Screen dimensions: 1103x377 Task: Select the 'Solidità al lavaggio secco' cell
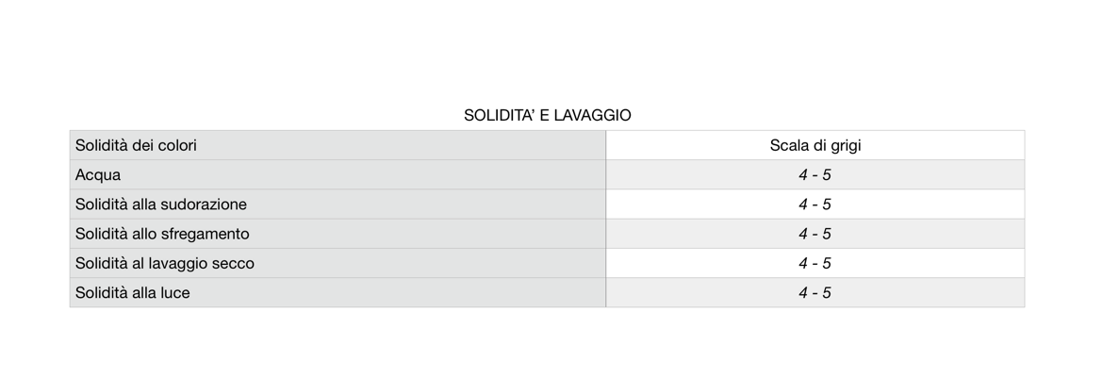tap(165, 263)
